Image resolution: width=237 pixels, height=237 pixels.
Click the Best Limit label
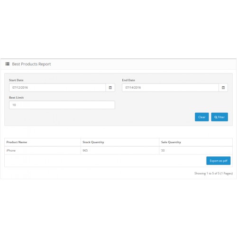(16, 98)
